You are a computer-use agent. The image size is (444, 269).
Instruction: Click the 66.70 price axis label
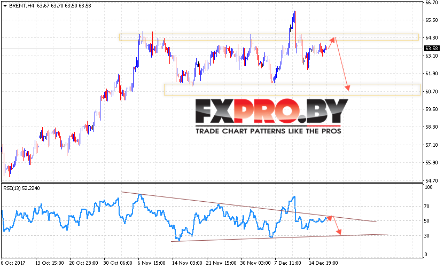(x=432, y=3)
